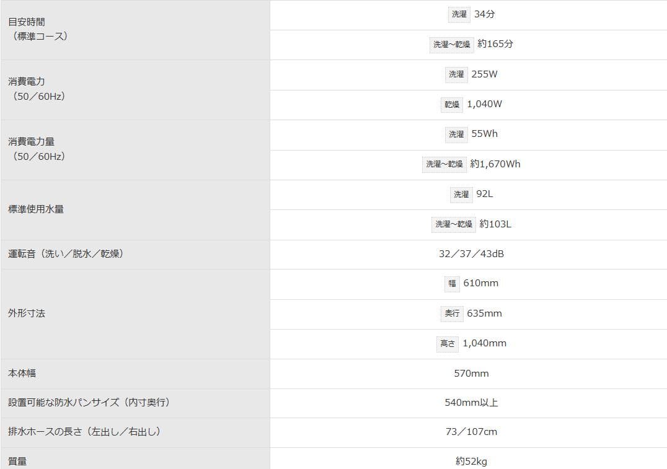This screenshot has height=469, width=667.
Task: Click the 目安時間 row header
Action: click(27, 22)
